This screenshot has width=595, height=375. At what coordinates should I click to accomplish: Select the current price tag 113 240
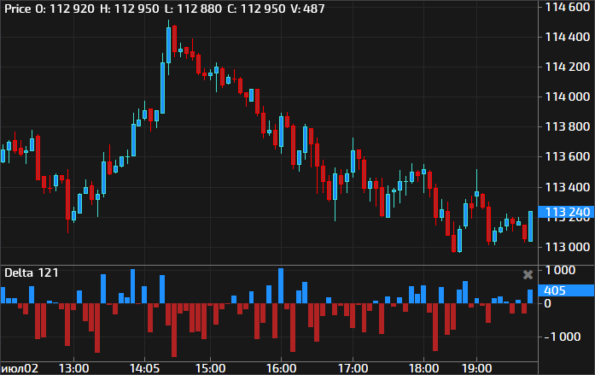(x=568, y=212)
